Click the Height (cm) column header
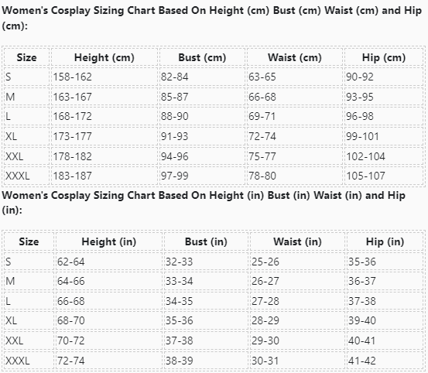 [x=104, y=57]
